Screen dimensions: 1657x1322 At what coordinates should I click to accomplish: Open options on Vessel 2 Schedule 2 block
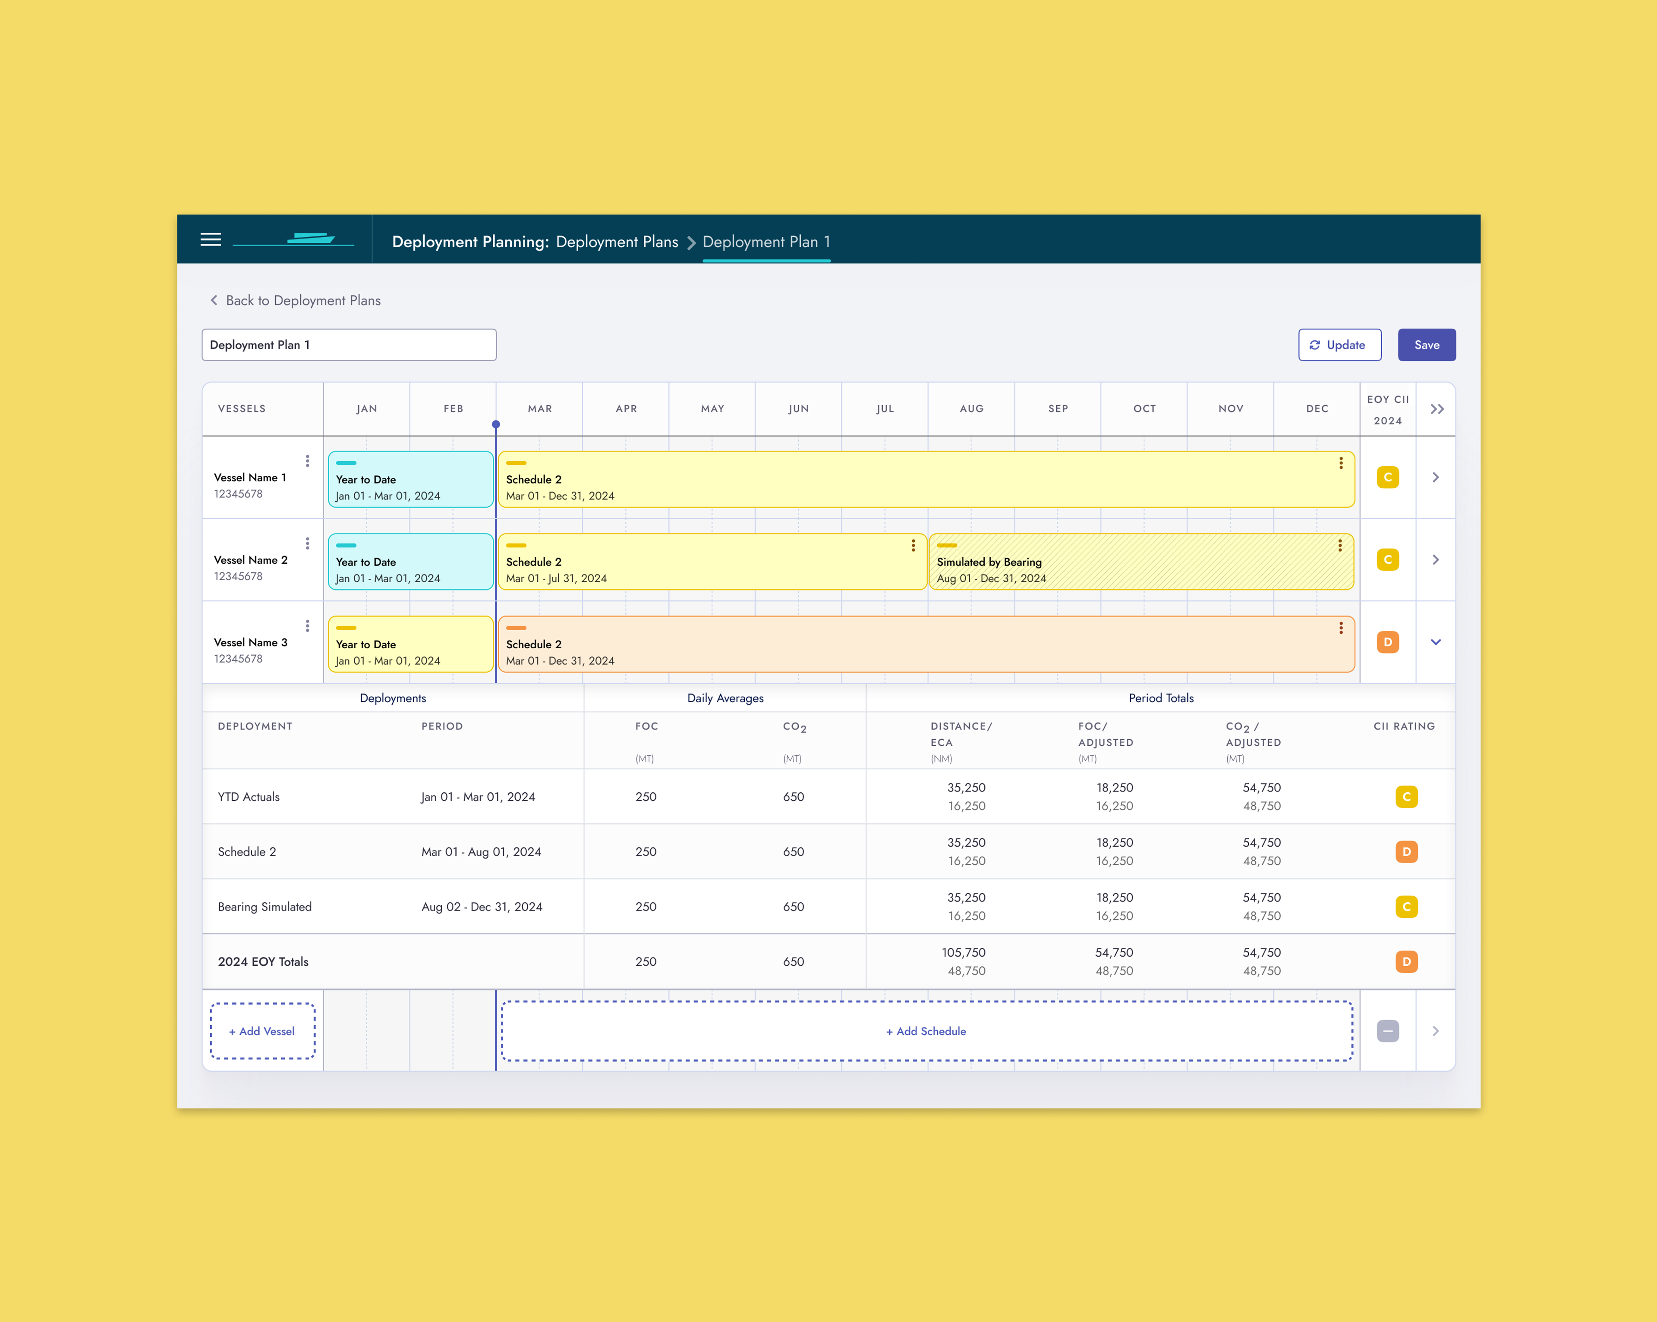coord(913,545)
